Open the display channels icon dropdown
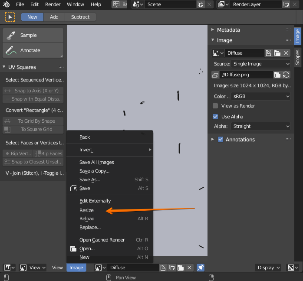 click(x=293, y=268)
